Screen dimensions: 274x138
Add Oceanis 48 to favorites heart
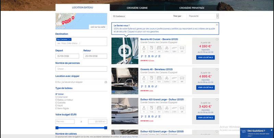click(x=217, y=70)
